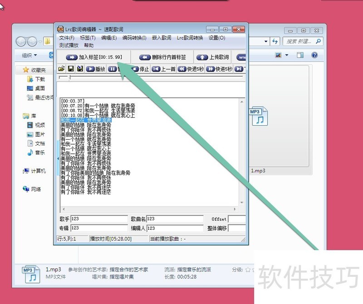The height and width of the screenshot is (304, 363).
Task: Click 指定合作的艺术家 field in details pane
Action: point(129,270)
